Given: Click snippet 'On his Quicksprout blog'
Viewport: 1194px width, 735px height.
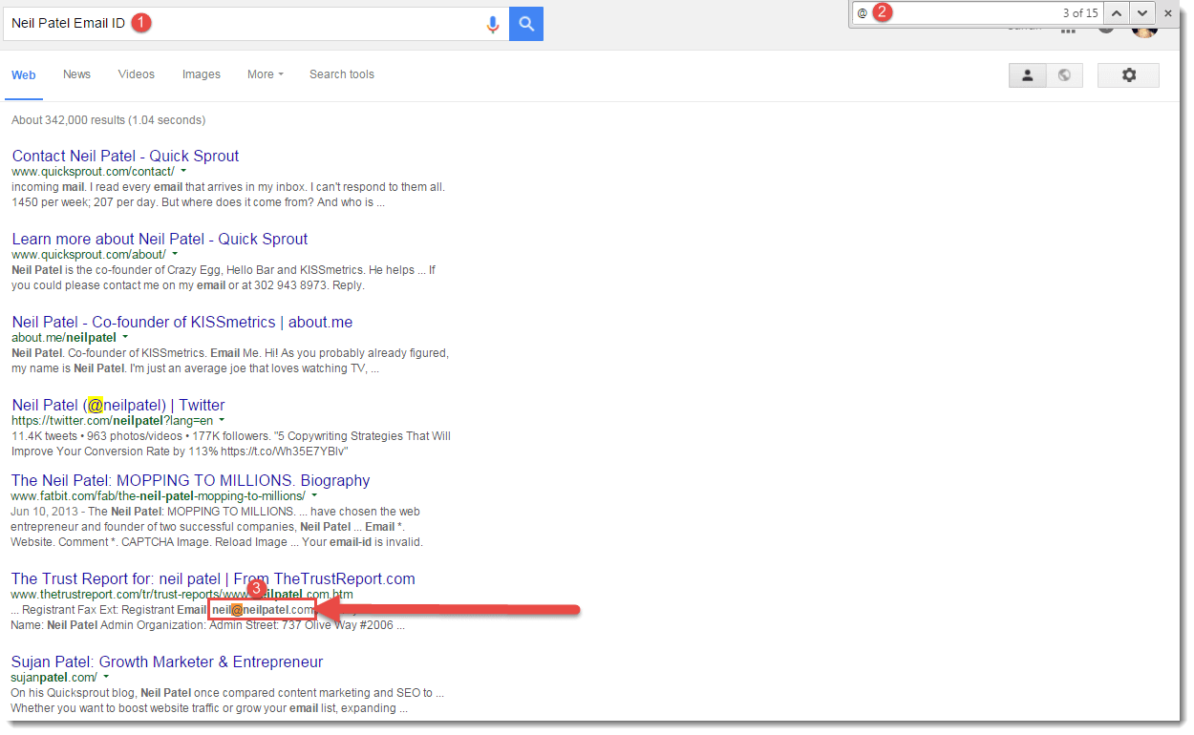Looking at the screenshot, I should [x=74, y=693].
